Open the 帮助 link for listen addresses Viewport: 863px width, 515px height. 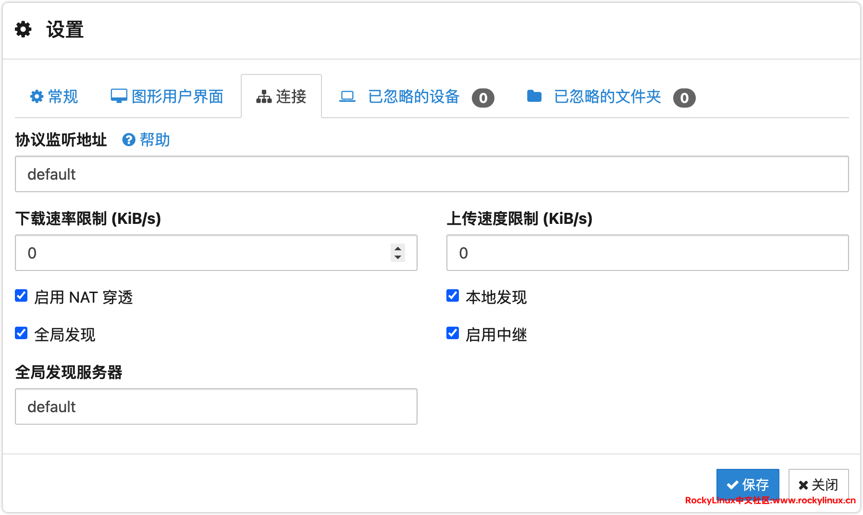pos(155,140)
